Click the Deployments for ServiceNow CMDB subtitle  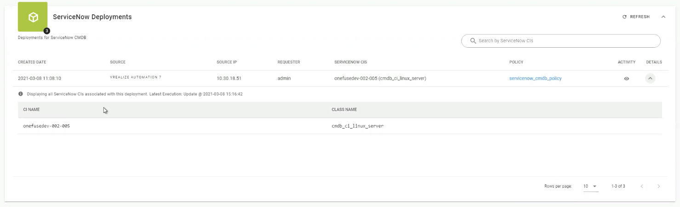coord(52,38)
